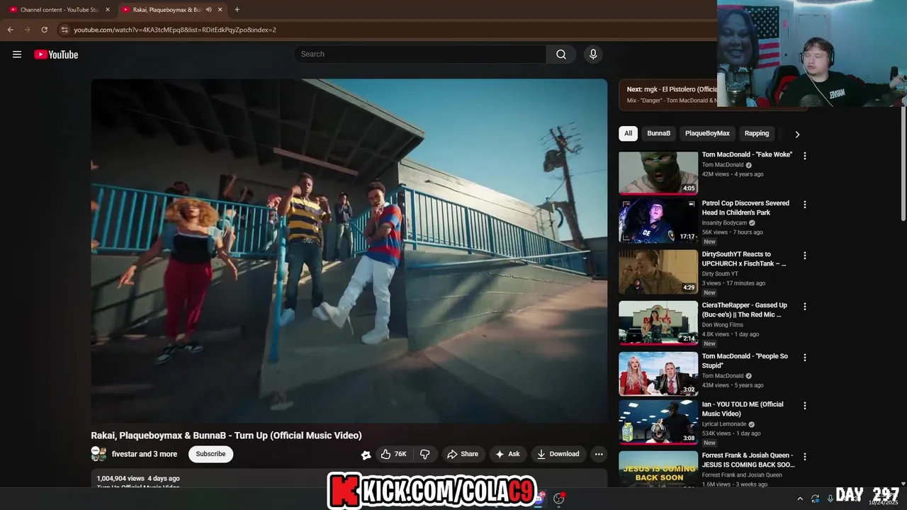The image size is (907, 510).
Task: Open options for Forrest Frank video
Action: click(804, 457)
